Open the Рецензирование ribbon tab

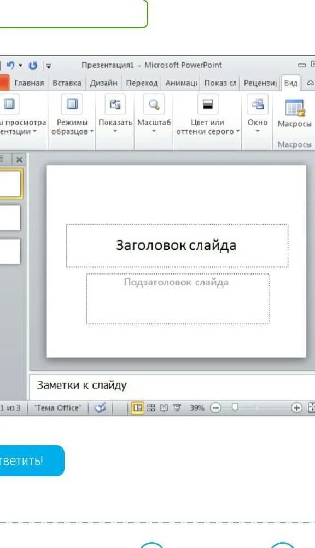coord(260,83)
